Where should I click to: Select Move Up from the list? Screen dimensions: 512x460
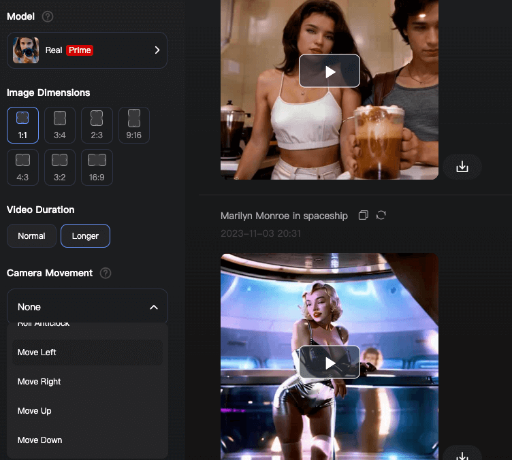[87, 411]
